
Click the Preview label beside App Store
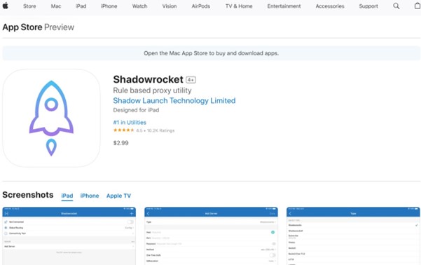point(59,27)
